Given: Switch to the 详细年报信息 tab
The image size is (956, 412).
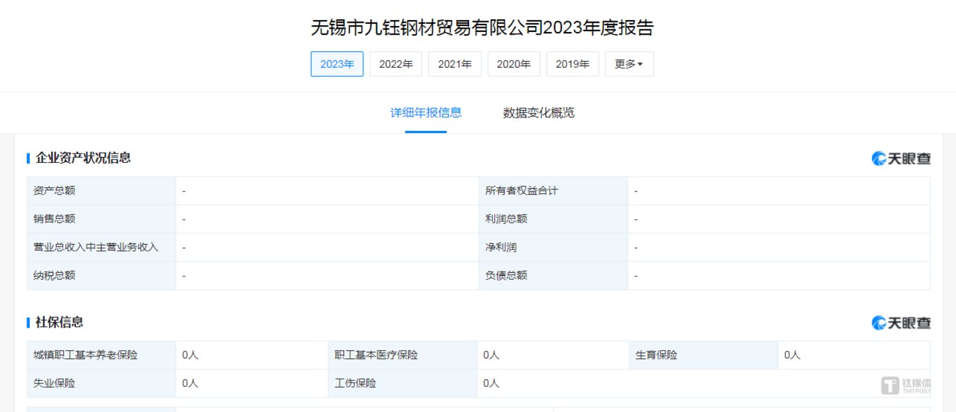Looking at the screenshot, I should pos(426,113).
